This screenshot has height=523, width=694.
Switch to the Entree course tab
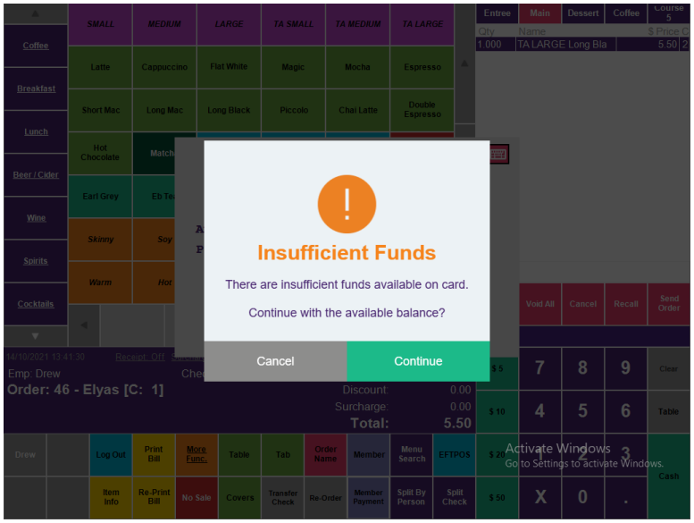tap(498, 13)
